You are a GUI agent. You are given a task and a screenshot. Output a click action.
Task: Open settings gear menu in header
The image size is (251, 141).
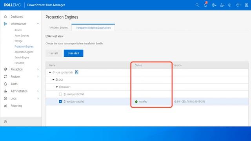[x=214, y=5]
